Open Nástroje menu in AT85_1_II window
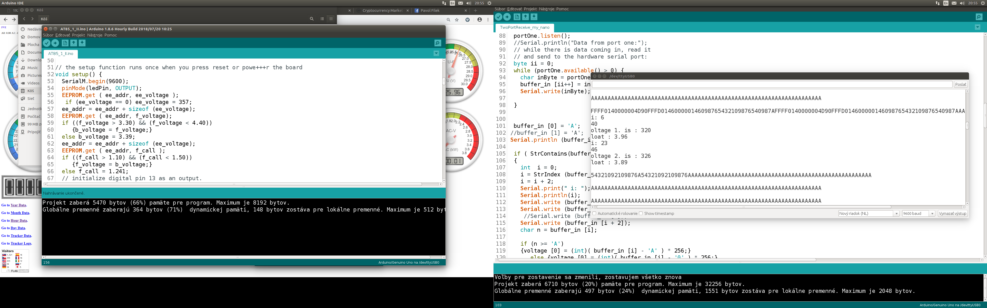The width and height of the screenshot is (987, 308). [x=95, y=35]
